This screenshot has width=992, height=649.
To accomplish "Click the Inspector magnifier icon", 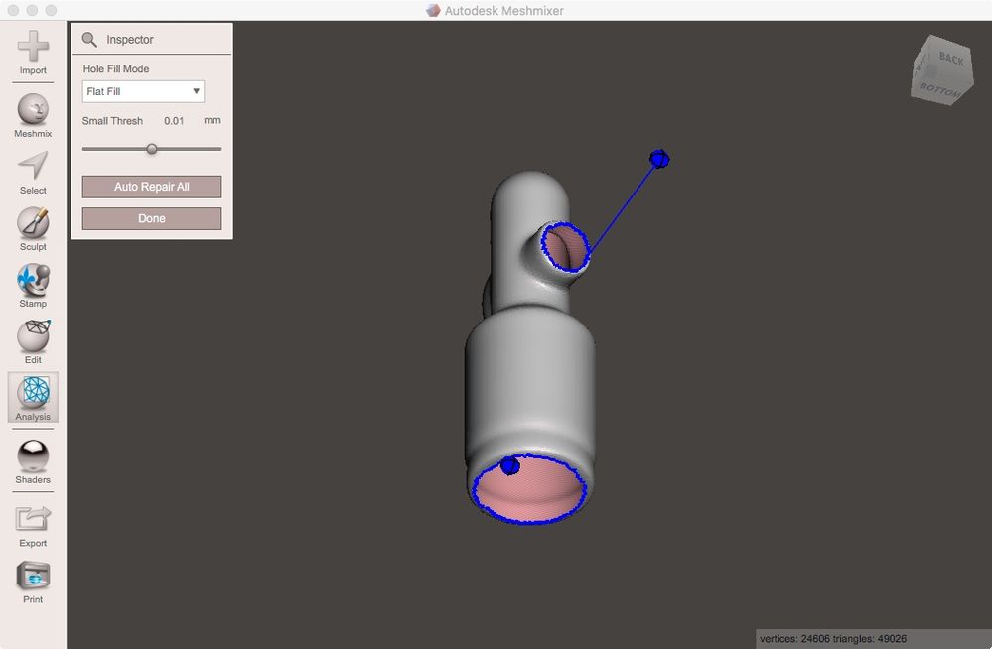I will (x=89, y=40).
